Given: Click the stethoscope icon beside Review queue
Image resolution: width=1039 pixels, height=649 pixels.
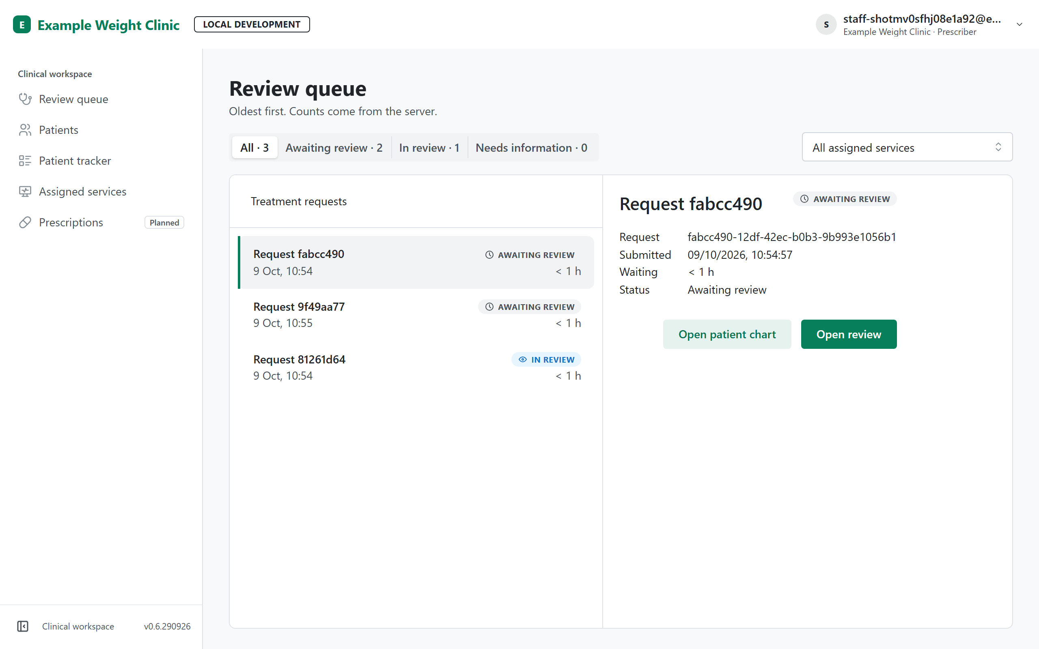Looking at the screenshot, I should (x=25, y=99).
